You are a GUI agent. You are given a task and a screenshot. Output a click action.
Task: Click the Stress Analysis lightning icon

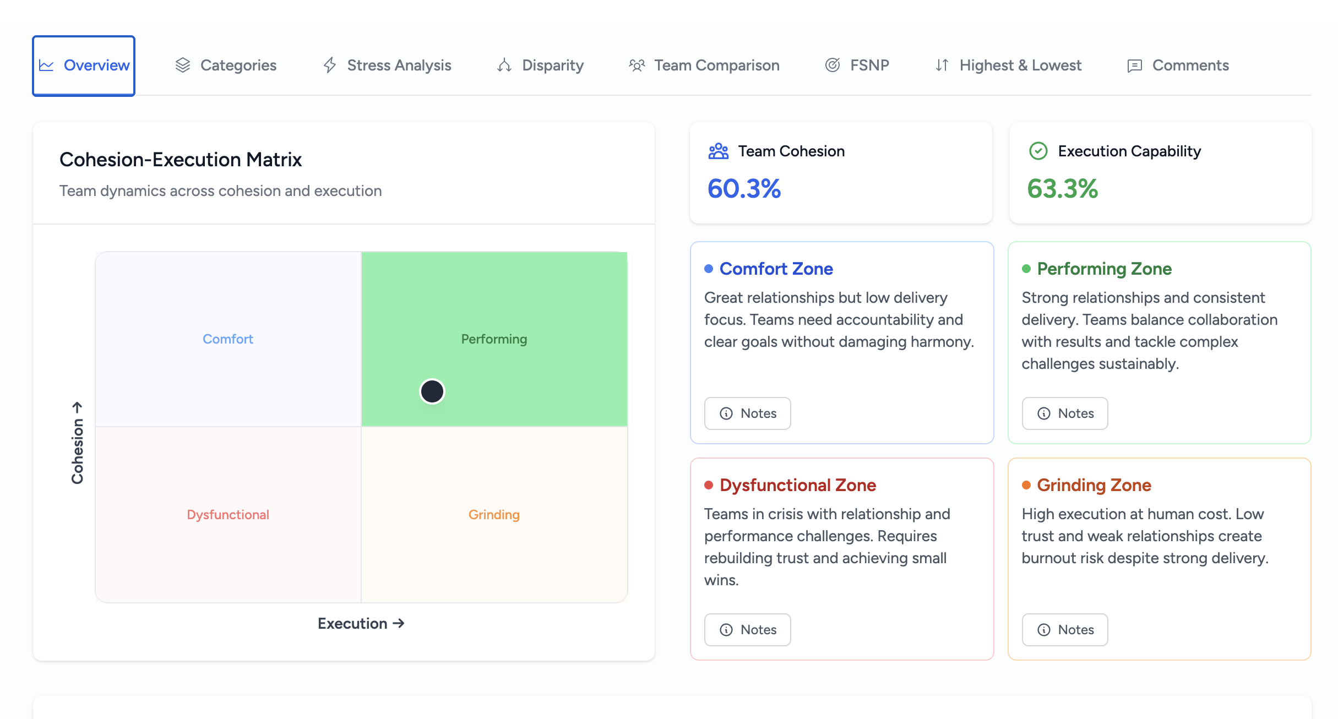pyautogui.click(x=330, y=66)
